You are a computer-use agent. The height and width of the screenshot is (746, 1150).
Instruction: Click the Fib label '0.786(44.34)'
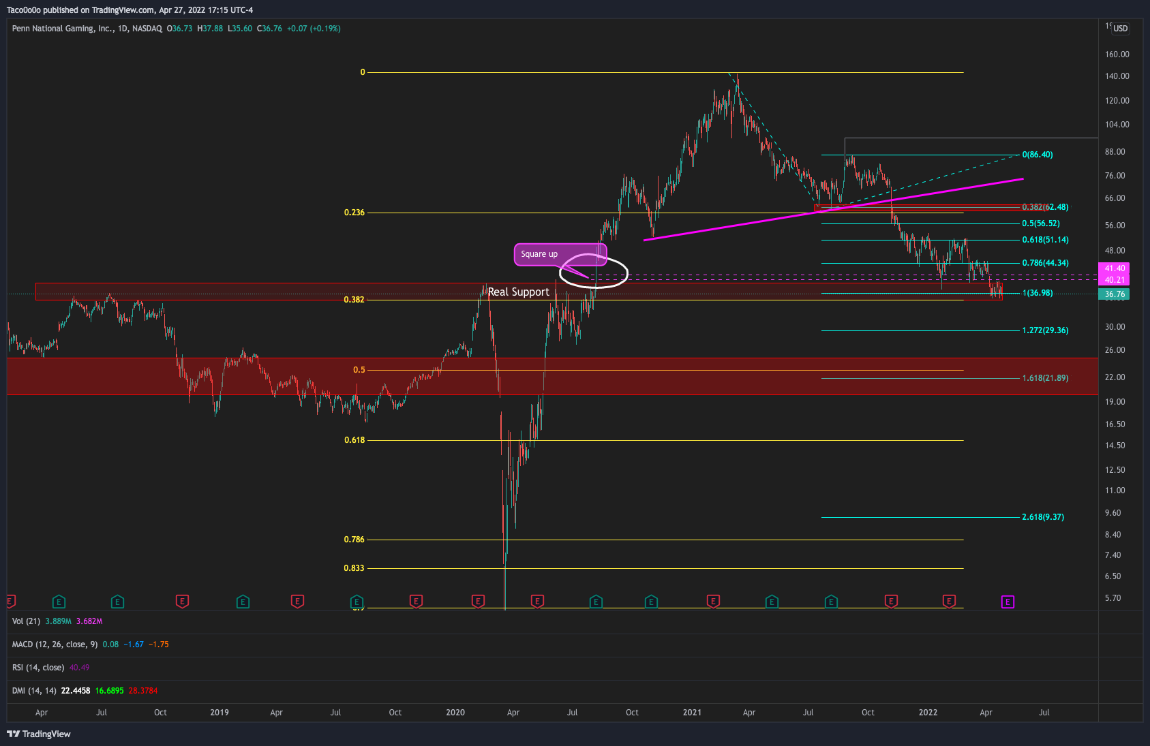tap(1045, 263)
